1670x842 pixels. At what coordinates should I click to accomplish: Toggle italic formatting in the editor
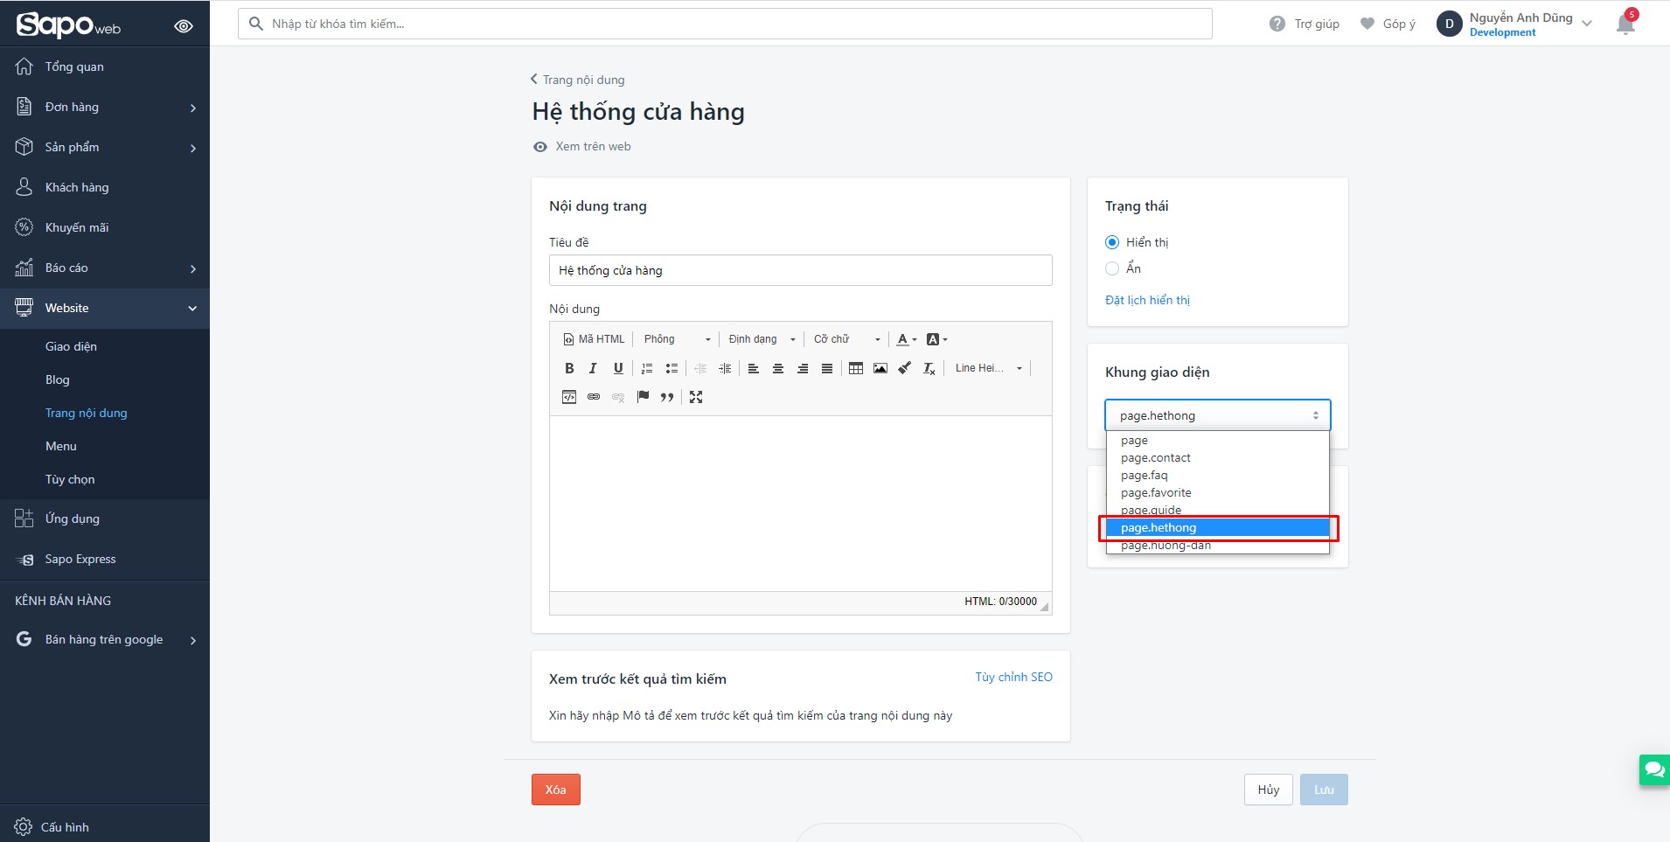coord(593,368)
